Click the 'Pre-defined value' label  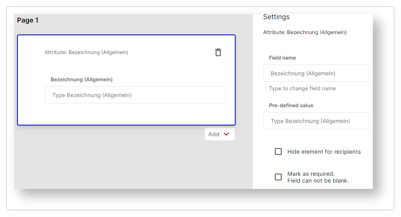(x=291, y=106)
